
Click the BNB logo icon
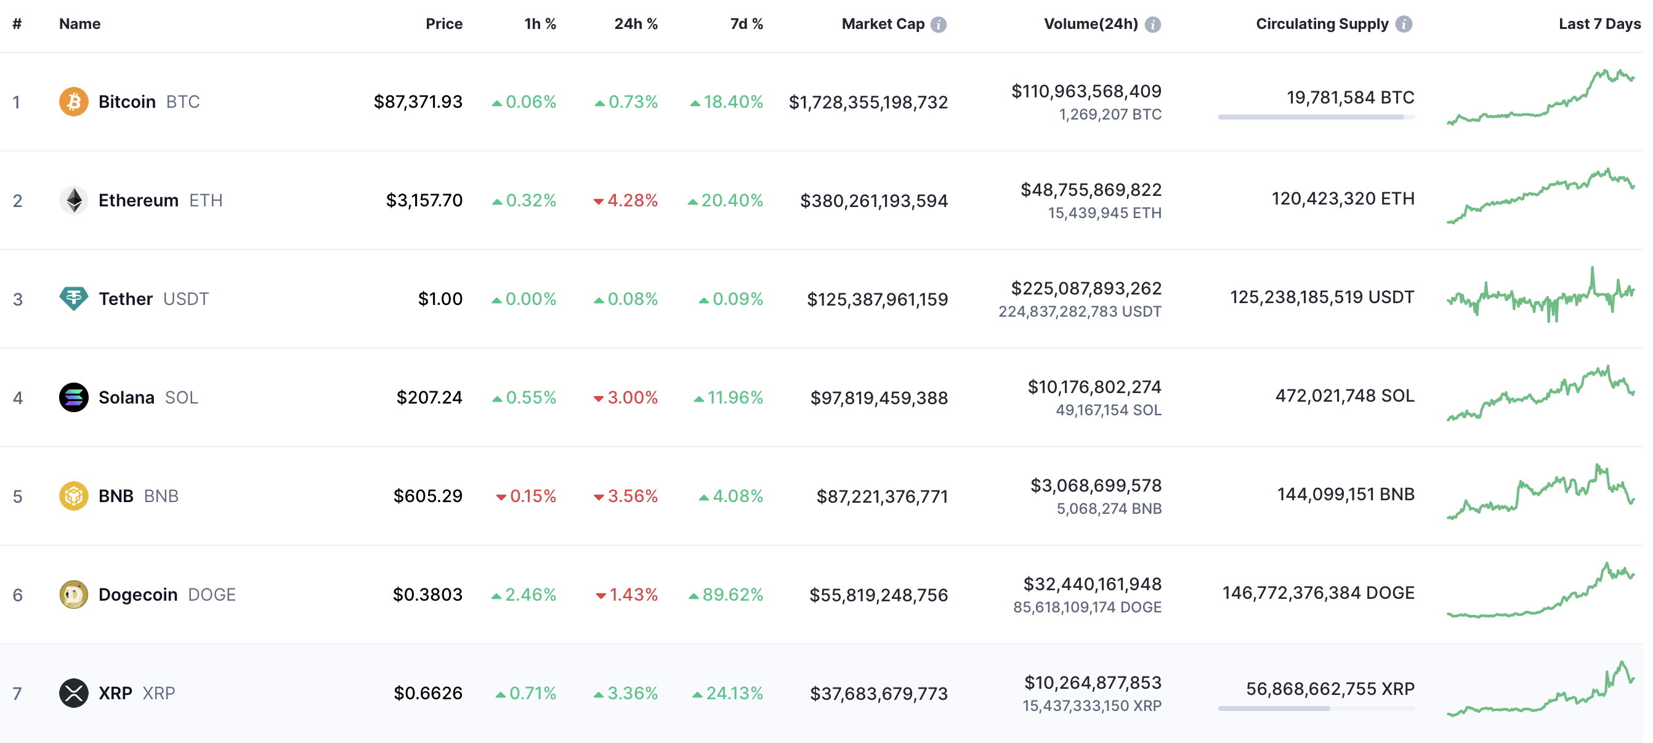pyautogui.click(x=74, y=496)
